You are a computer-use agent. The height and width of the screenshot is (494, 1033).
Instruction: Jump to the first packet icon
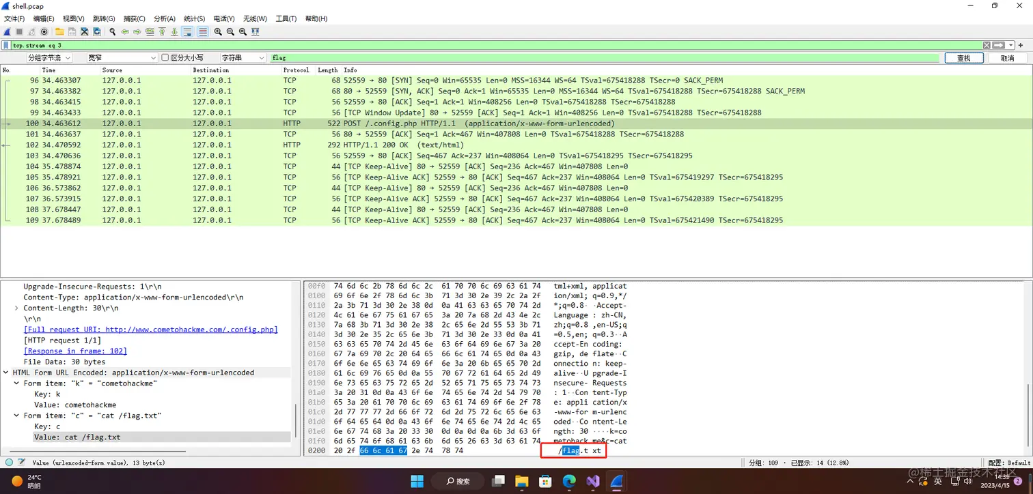coord(162,31)
